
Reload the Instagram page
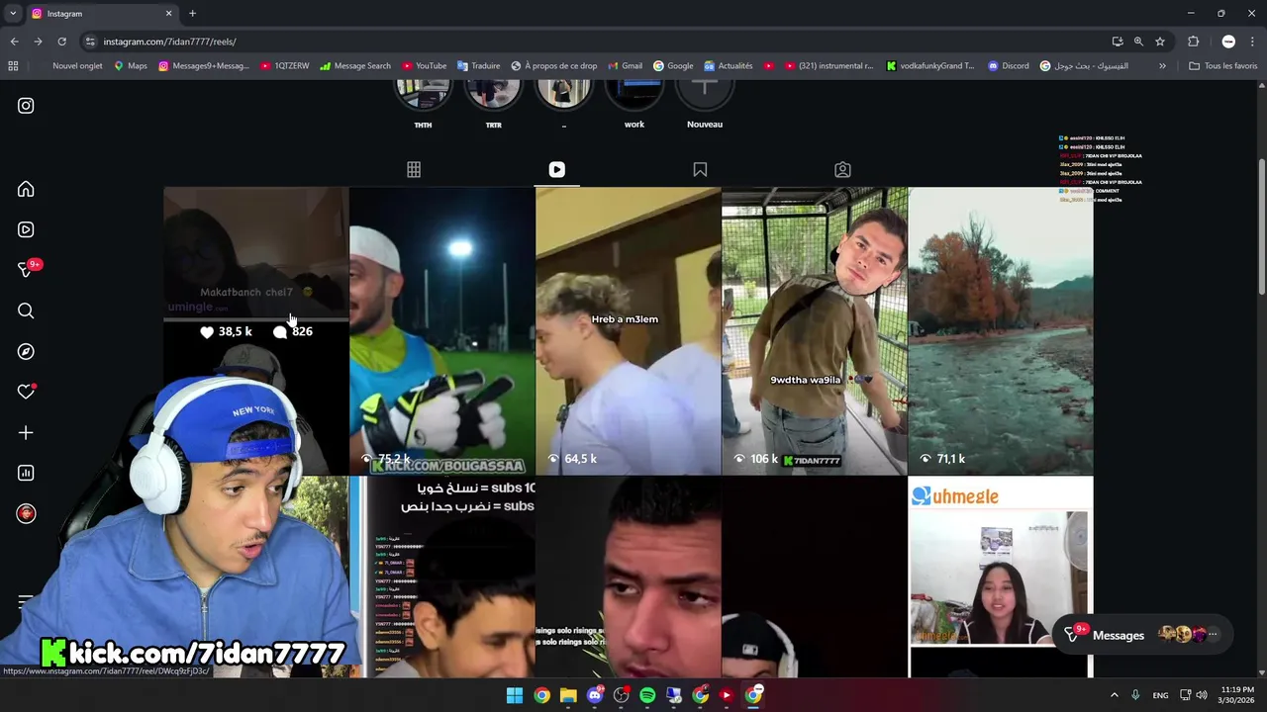(x=61, y=42)
